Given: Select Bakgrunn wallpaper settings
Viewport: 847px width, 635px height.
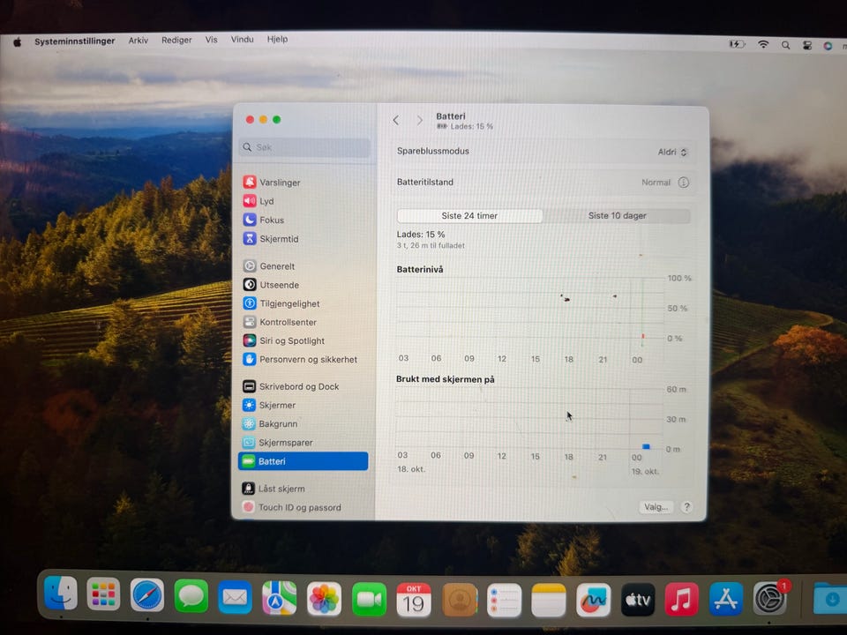Looking at the screenshot, I should coord(270,424).
